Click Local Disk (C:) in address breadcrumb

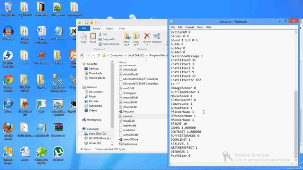[x=136, y=55]
